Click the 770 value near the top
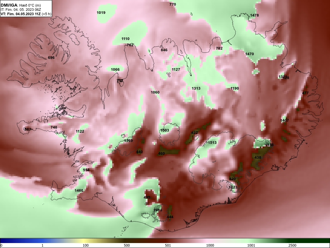The height and width of the screenshot is (248, 330). coord(173,4)
